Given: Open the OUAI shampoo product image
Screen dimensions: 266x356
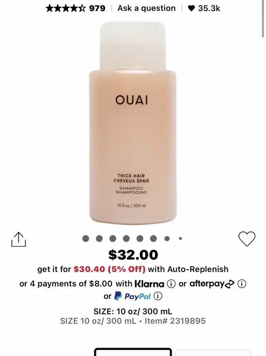Looking at the screenshot, I should (133, 123).
